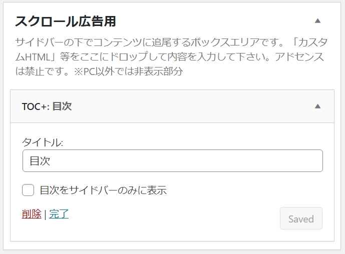The height and width of the screenshot is (254, 345).
Task: Click the 目次をサイドバーのみに表示 label text
Action: pos(103,190)
